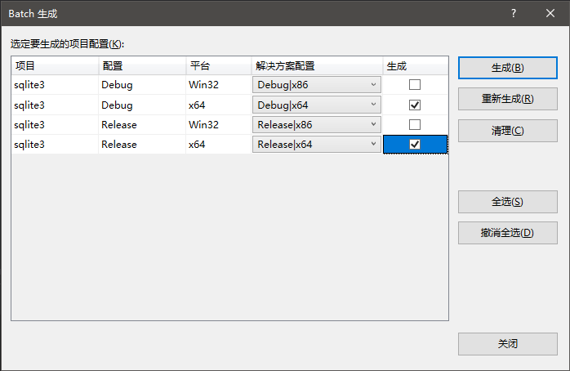Click the 重新生成(R) rebuild button
The height and width of the screenshot is (371, 570).
pos(507,99)
